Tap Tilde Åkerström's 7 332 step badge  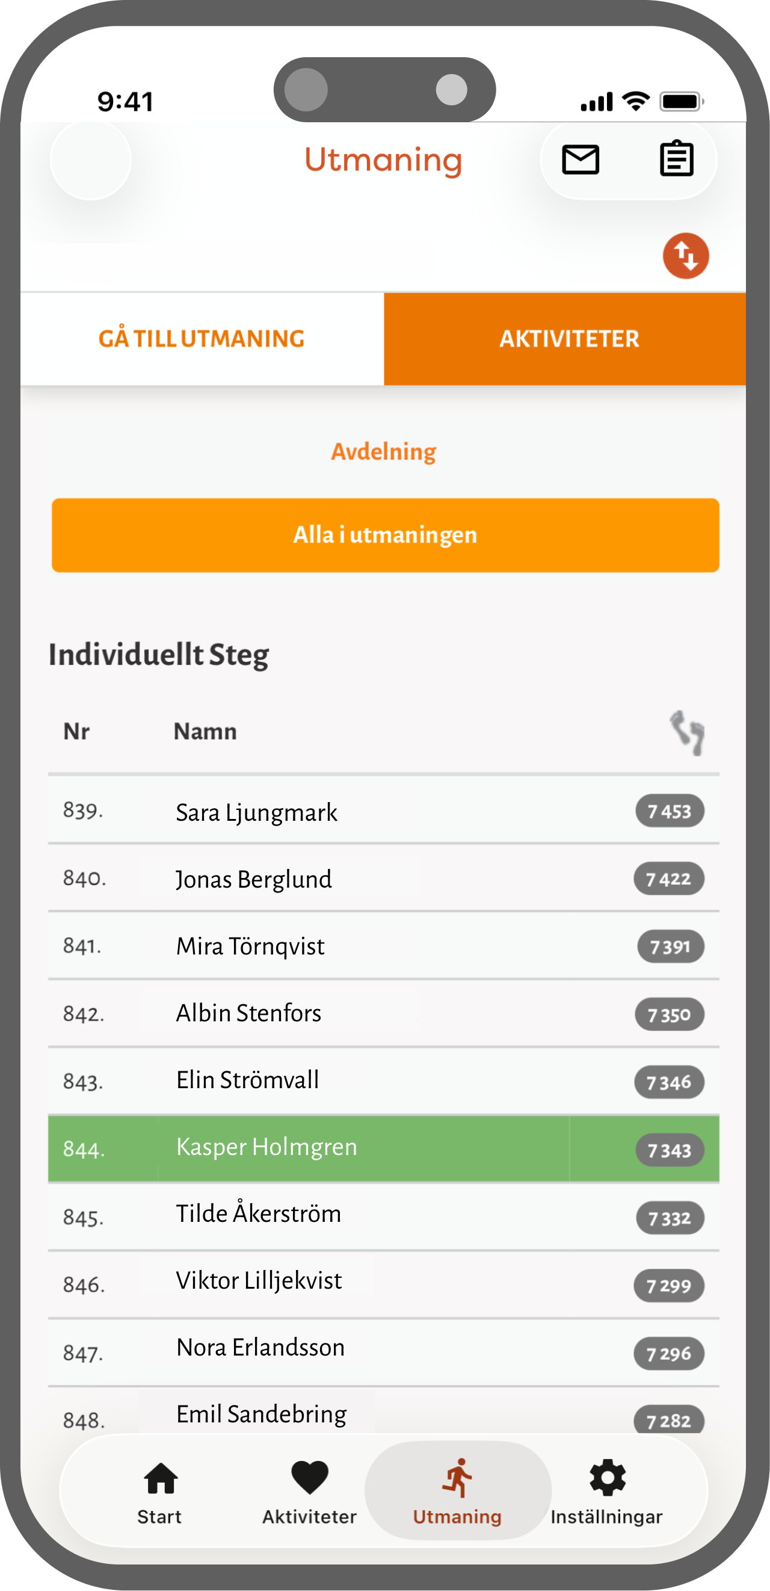(x=670, y=1218)
